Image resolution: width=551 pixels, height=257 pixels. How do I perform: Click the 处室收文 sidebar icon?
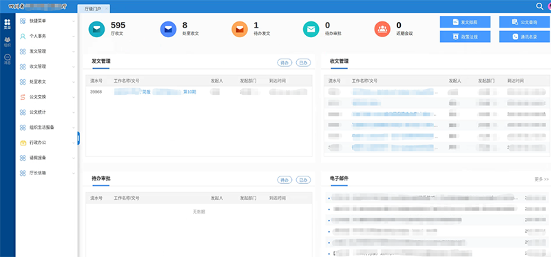click(23, 82)
